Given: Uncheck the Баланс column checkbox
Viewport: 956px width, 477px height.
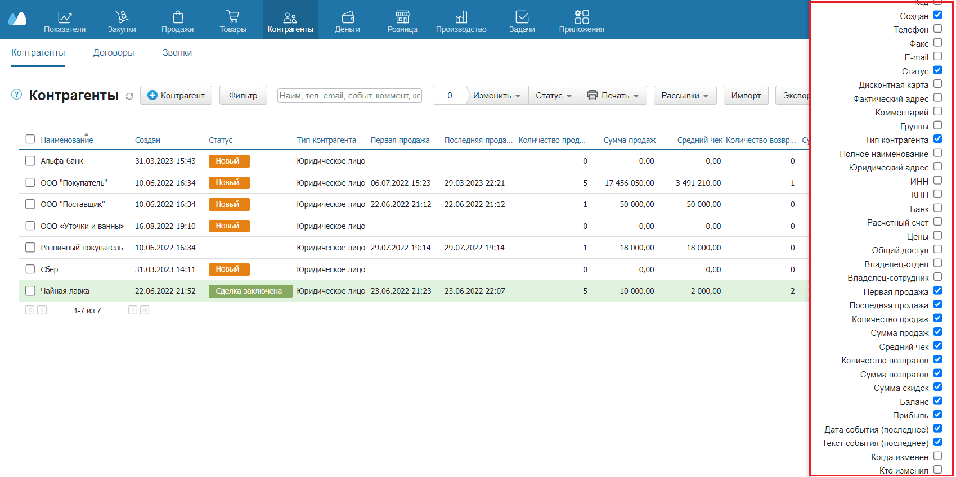Looking at the screenshot, I should click(x=937, y=401).
